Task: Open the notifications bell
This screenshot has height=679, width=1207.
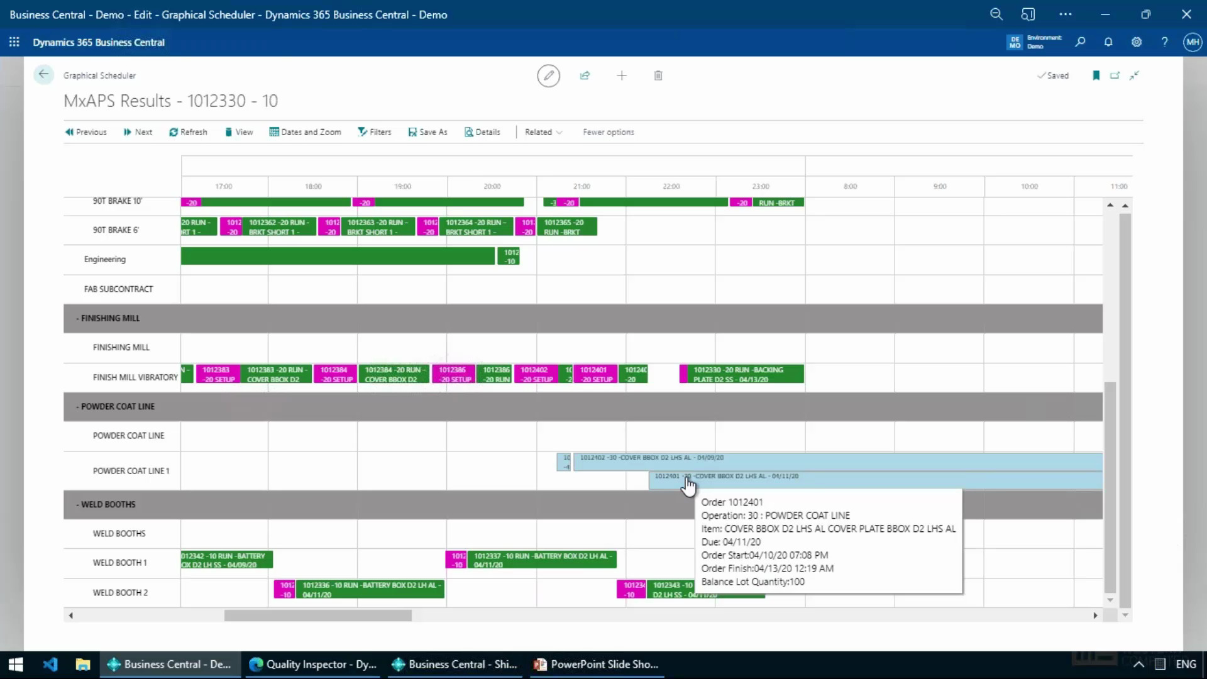Action: click(1108, 42)
